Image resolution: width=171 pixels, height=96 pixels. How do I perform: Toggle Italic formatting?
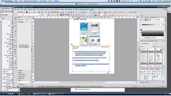51,15
